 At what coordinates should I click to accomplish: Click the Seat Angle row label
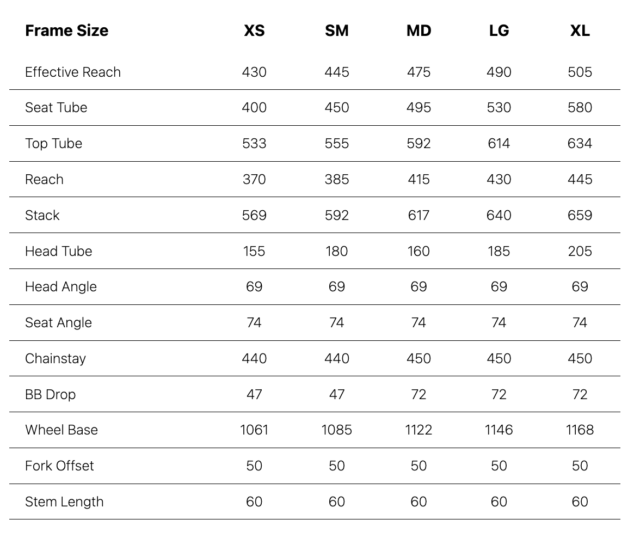(58, 323)
